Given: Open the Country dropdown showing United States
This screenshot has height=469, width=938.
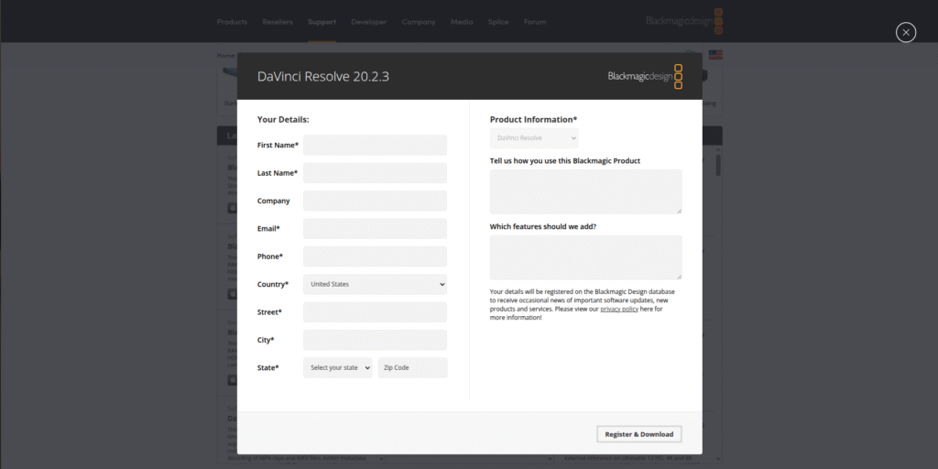Looking at the screenshot, I should click(x=375, y=284).
